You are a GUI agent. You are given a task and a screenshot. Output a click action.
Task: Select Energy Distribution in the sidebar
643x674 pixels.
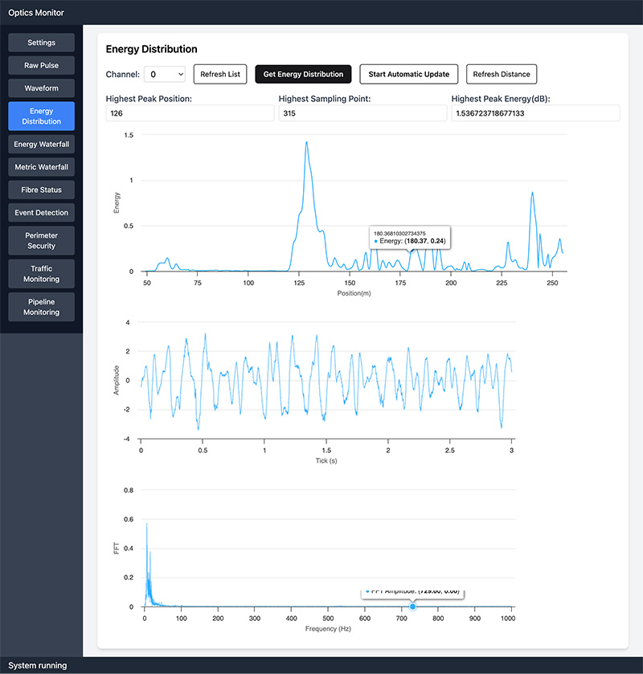(x=41, y=116)
